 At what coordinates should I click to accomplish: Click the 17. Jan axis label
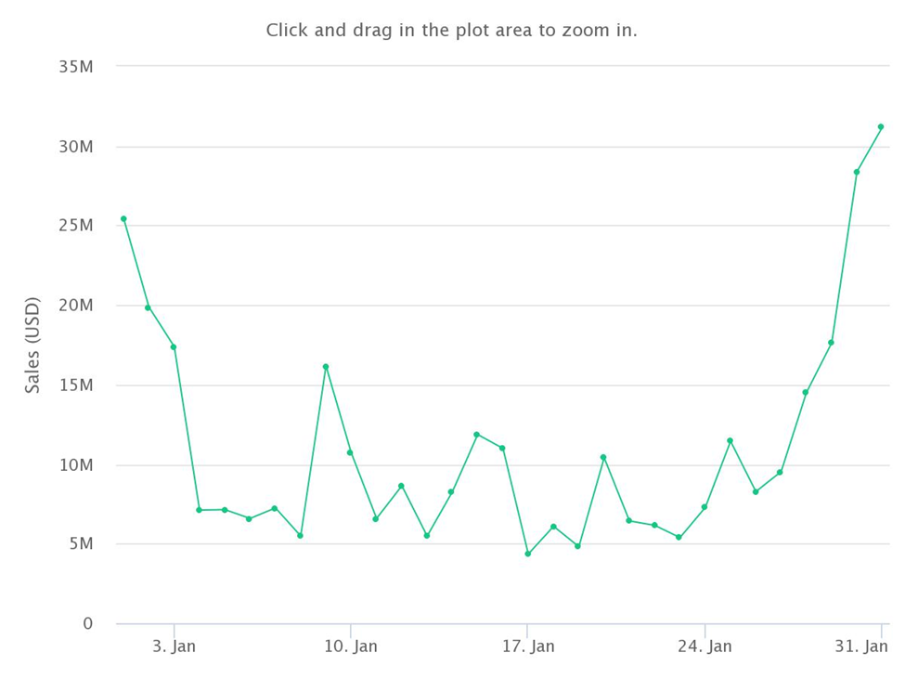click(528, 646)
